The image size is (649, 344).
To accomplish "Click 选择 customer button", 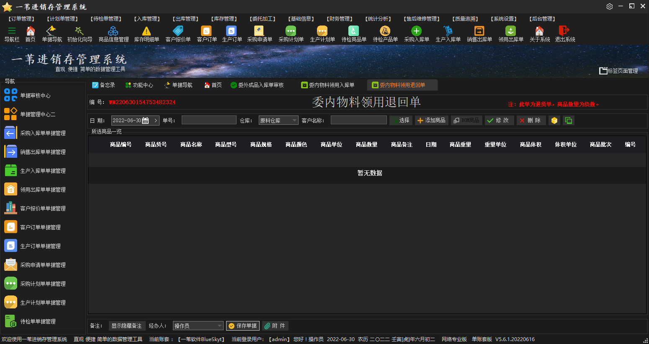I will pos(401,121).
